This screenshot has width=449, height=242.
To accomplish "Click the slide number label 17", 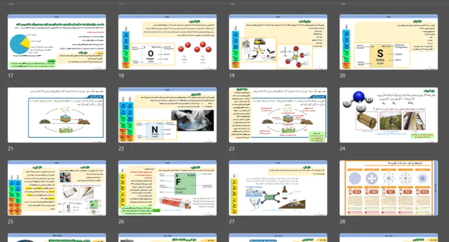I will (11, 76).
